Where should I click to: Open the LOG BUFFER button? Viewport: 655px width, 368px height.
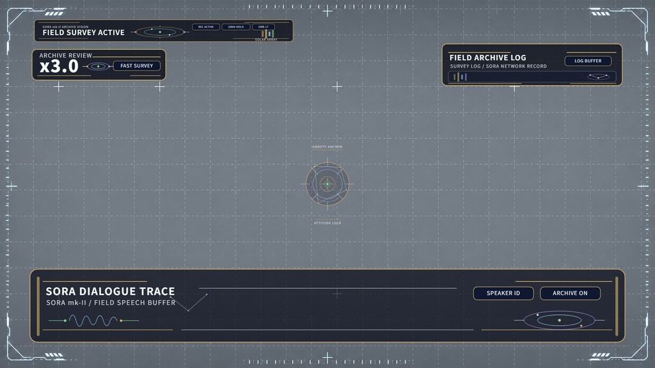pos(588,61)
